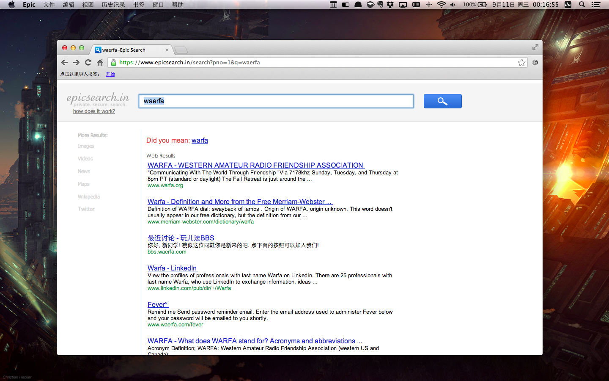Click the blue magnifier search button
This screenshot has width=609, height=381.
pos(443,101)
